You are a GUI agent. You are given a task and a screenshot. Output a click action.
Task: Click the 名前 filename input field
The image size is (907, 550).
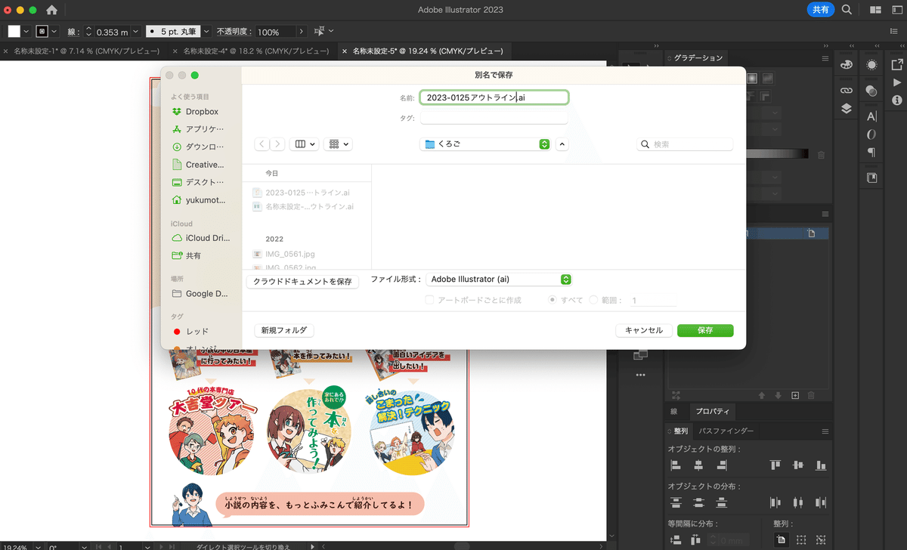(x=494, y=97)
